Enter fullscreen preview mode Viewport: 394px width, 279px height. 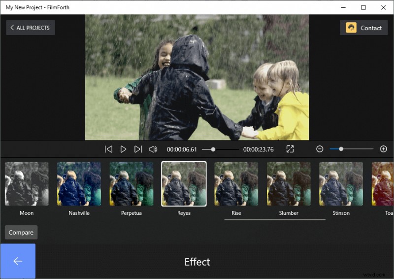(x=290, y=149)
